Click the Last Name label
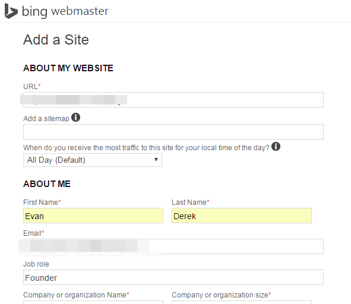The width and height of the screenshot is (351, 304). click(190, 202)
